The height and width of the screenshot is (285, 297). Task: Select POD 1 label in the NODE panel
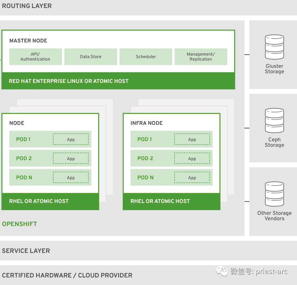(x=23, y=139)
